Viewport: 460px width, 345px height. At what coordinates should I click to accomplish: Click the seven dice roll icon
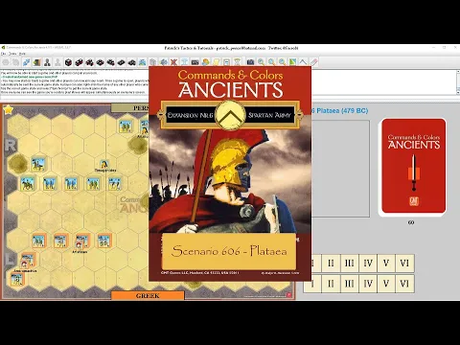tap(131, 62)
